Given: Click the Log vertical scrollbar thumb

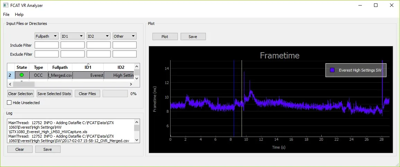Looking at the screenshot, I should [137, 128].
